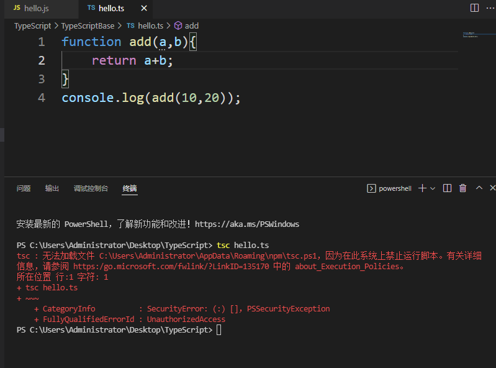Select hello.ts in the breadcrumb

click(151, 26)
